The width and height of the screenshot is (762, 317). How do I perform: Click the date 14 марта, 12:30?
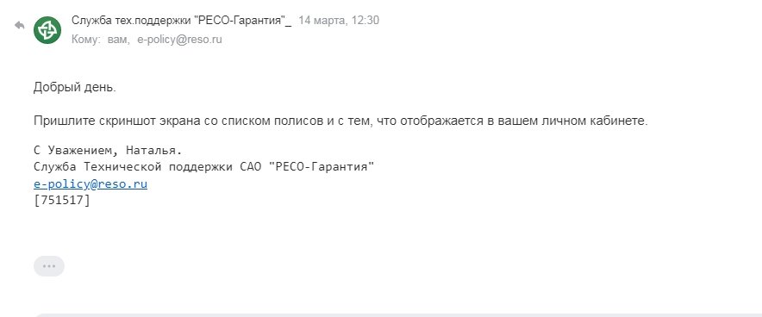pos(339,21)
